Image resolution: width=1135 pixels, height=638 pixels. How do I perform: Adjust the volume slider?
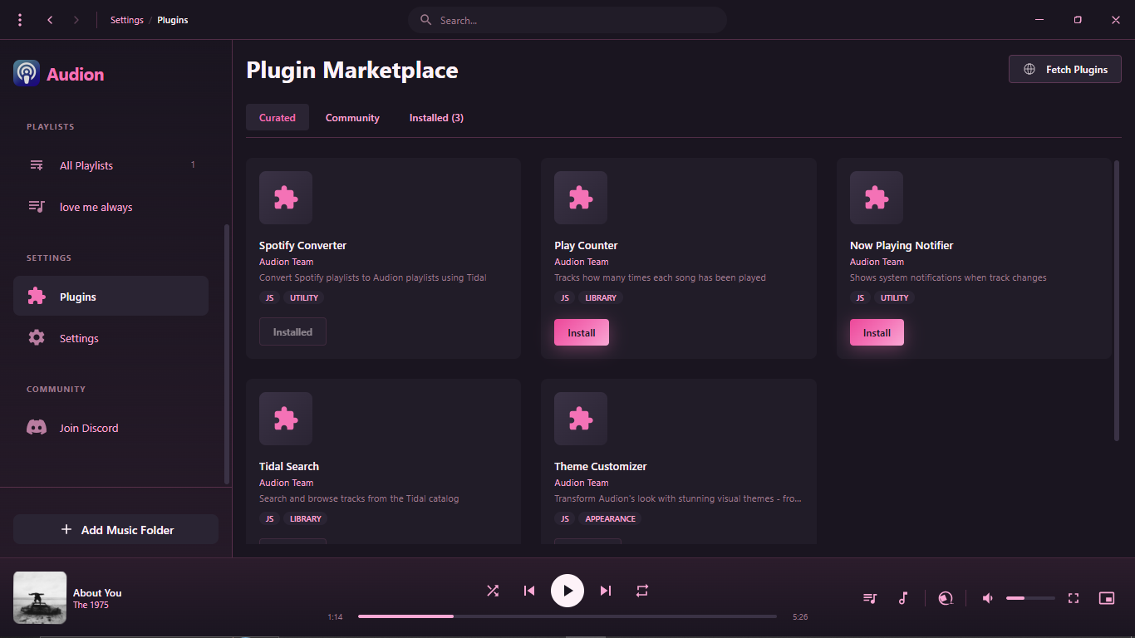[1030, 598]
